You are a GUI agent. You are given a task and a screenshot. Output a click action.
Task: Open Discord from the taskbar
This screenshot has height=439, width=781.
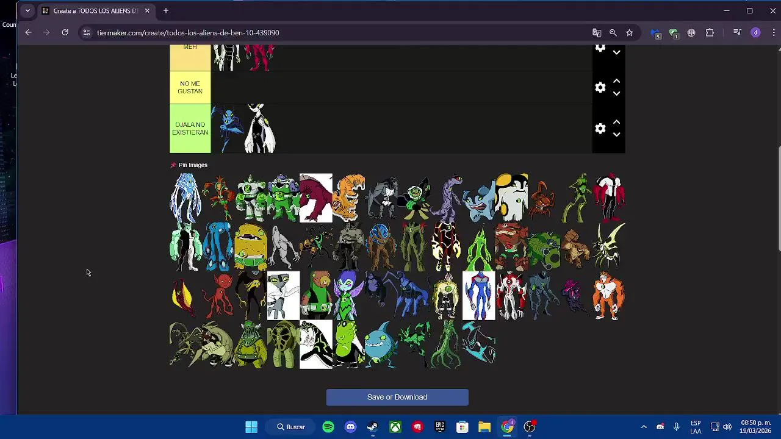click(x=350, y=427)
